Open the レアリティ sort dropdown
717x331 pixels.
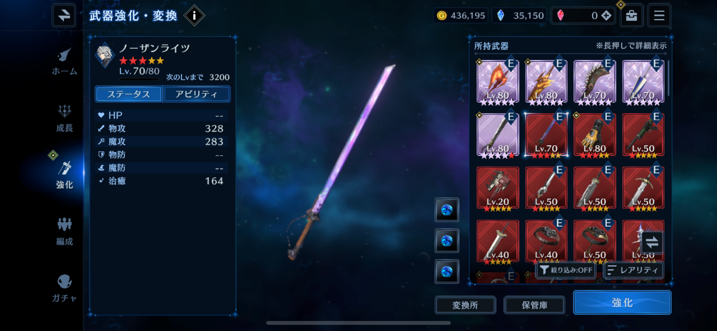pyautogui.click(x=633, y=270)
